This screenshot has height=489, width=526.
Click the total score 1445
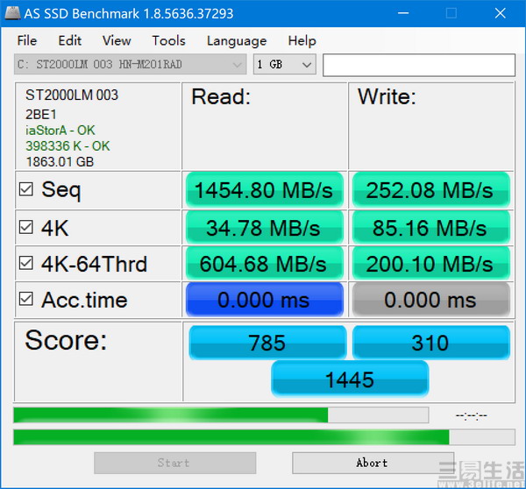350,379
